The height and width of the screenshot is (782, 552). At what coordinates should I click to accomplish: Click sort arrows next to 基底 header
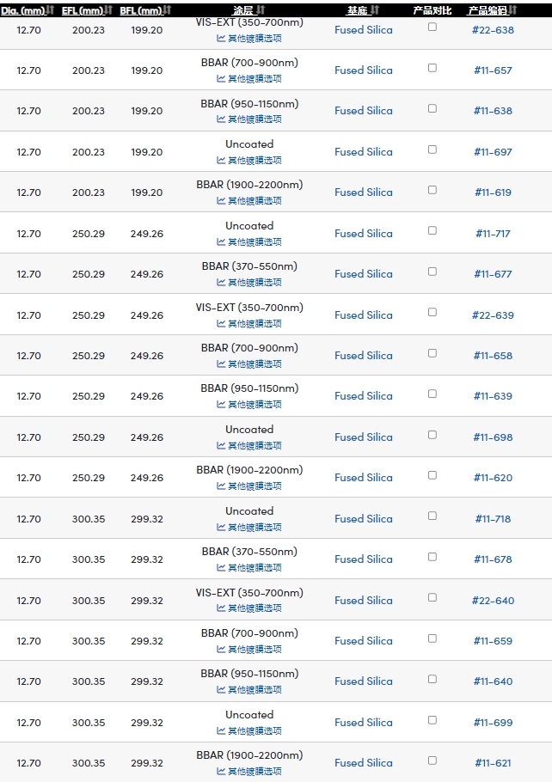coord(375,10)
